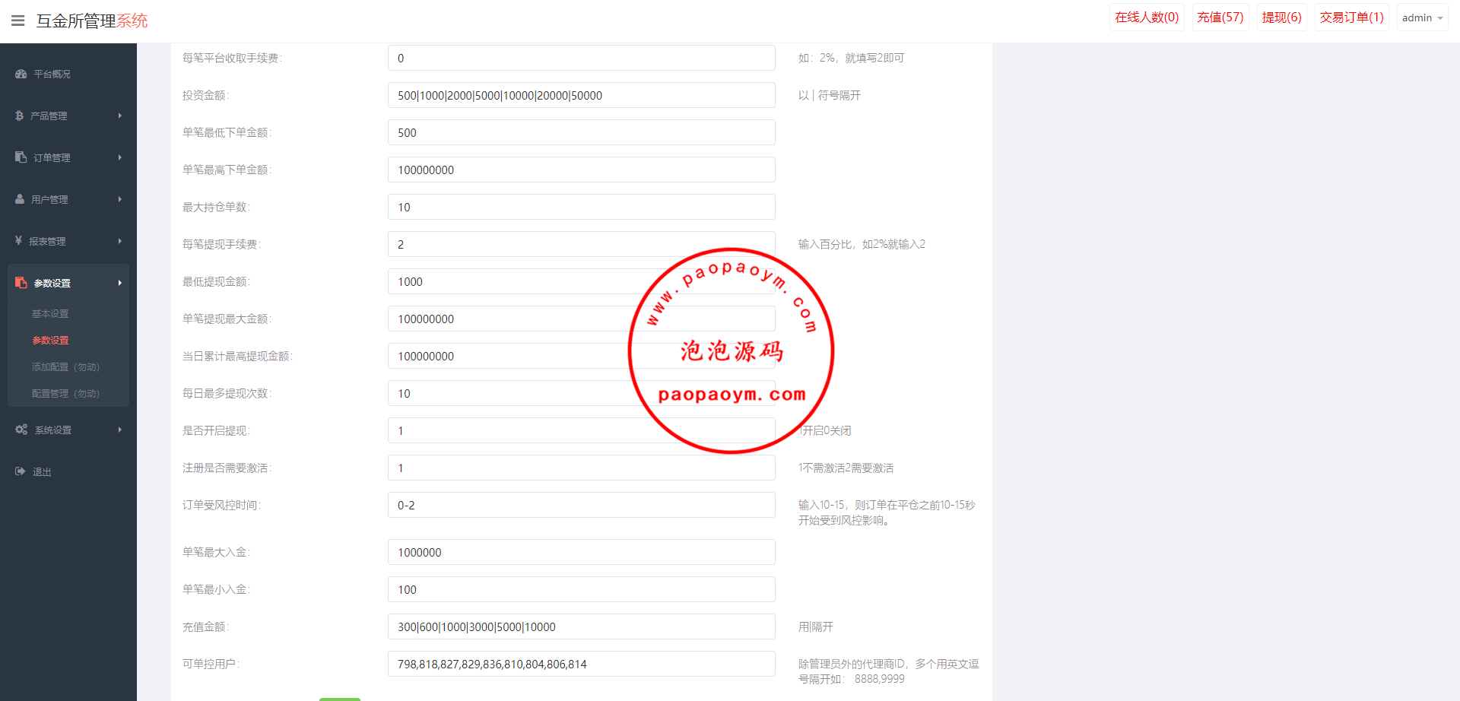This screenshot has width=1460, height=701.
Task: Click the user icon next to 用户管理
Action: 20,198
